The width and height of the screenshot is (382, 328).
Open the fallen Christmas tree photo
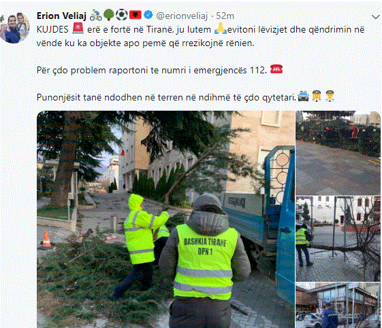[338, 153]
